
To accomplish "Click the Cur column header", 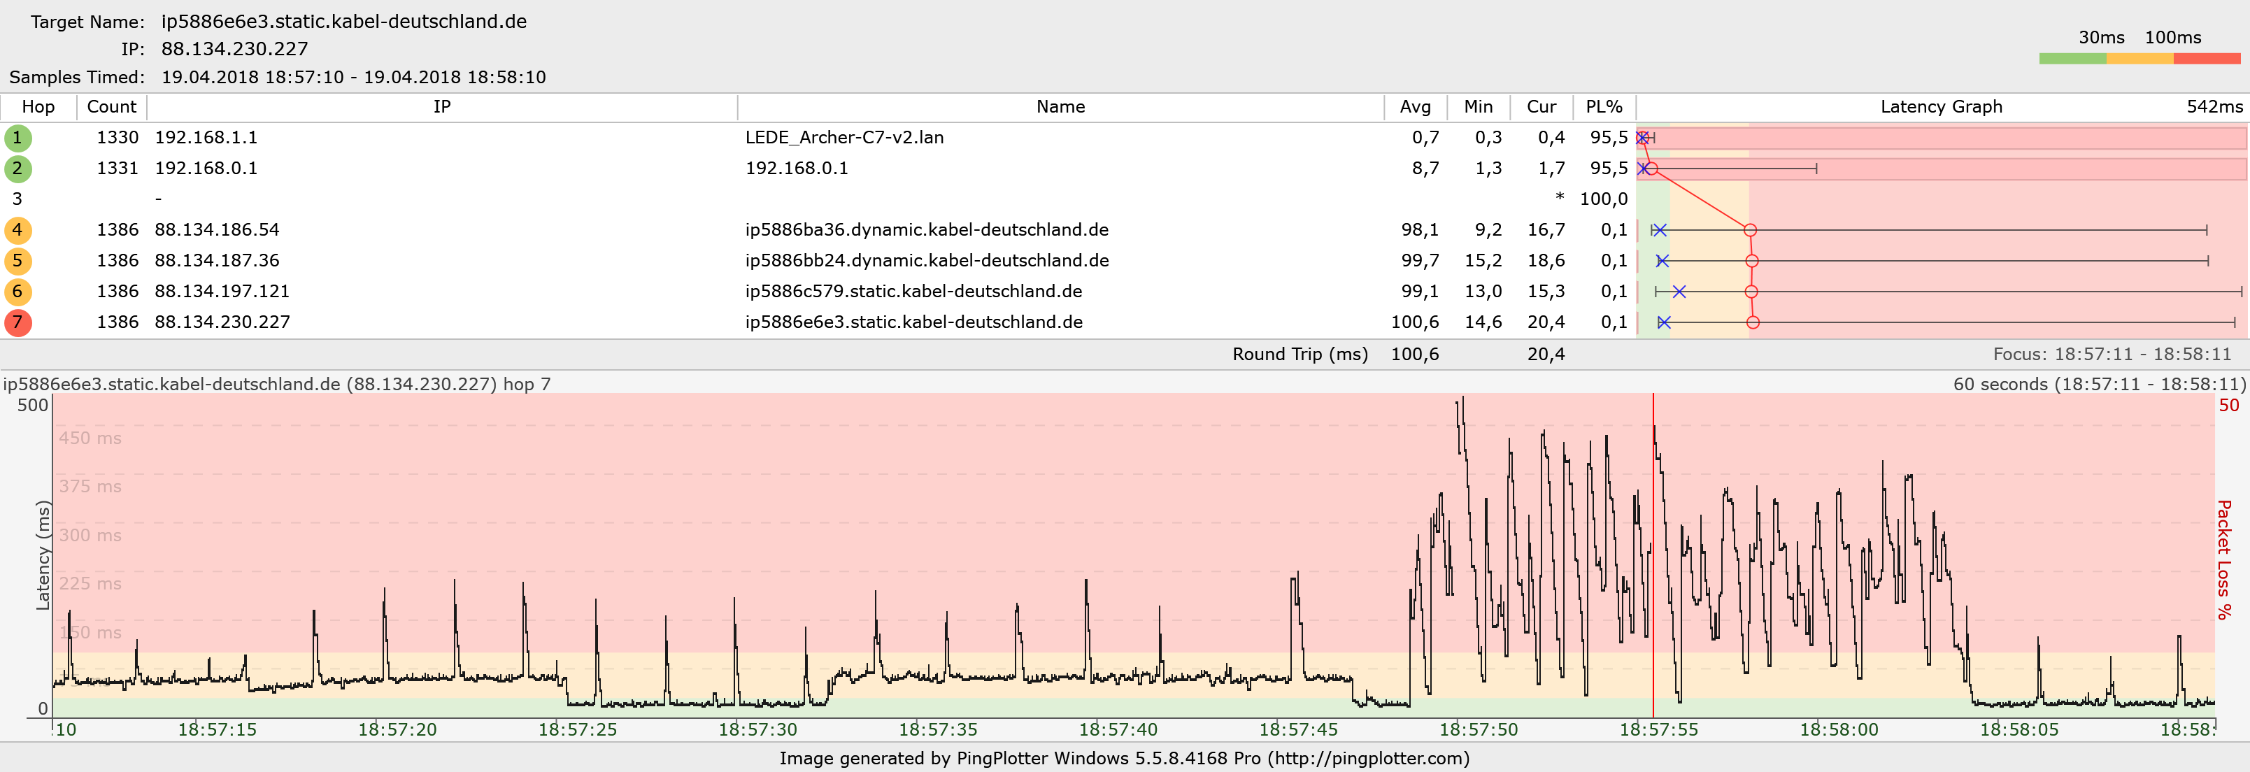I will pyautogui.click(x=1541, y=106).
